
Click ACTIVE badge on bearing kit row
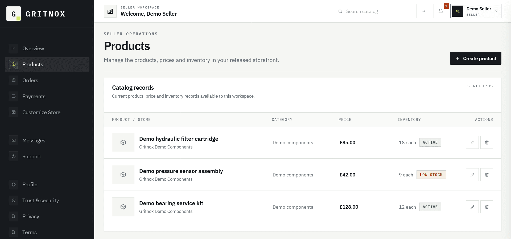click(430, 207)
